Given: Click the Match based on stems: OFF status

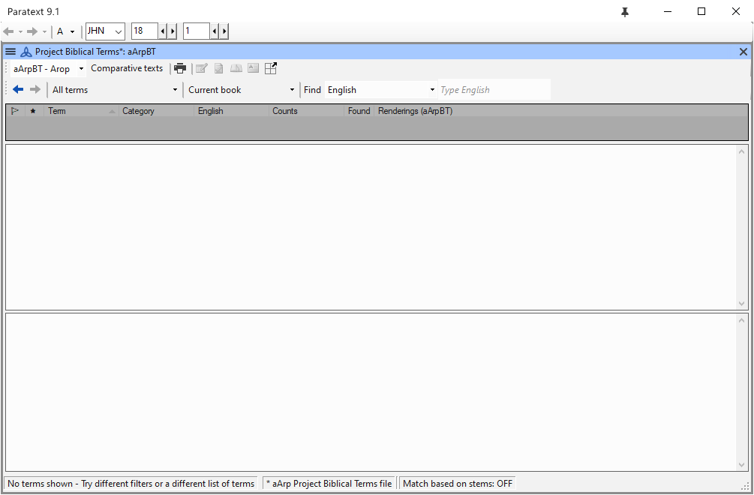Looking at the screenshot, I should (458, 484).
